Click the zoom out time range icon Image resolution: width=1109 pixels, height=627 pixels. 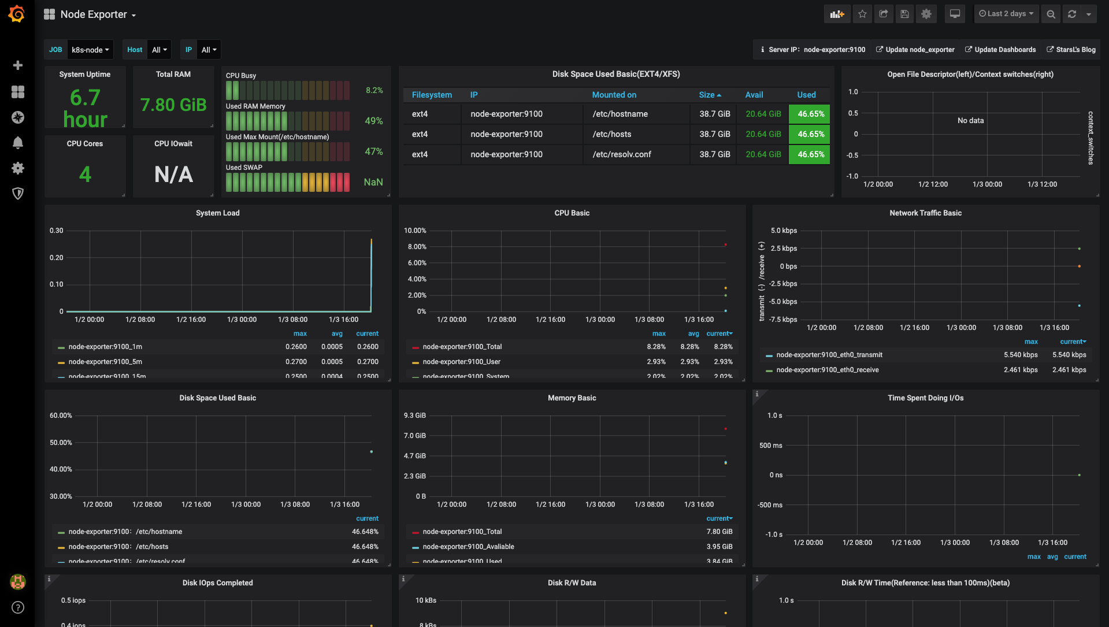point(1051,14)
